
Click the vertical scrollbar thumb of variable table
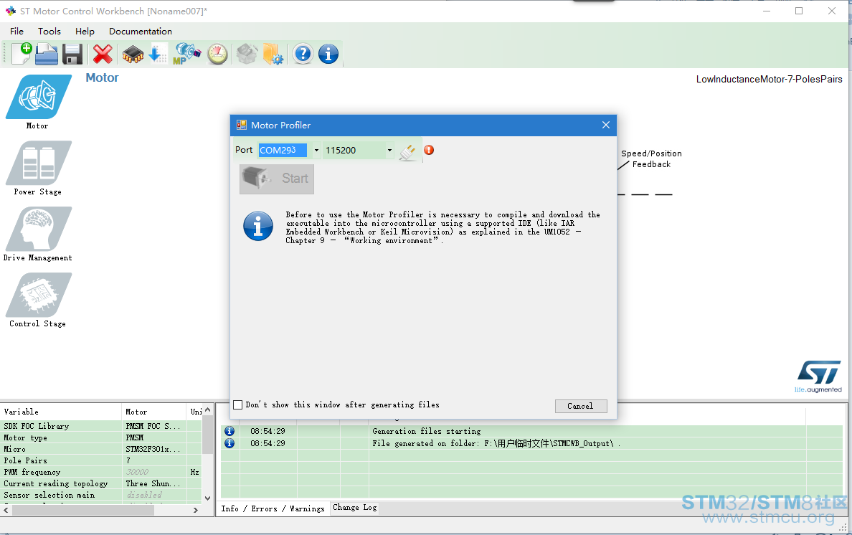[207, 435]
